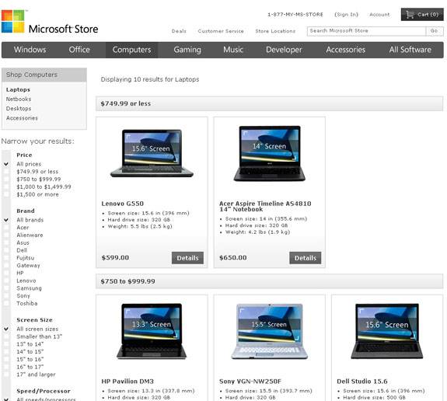447x401 pixels.
Task: Open the Developer tab
Action: [x=284, y=50]
